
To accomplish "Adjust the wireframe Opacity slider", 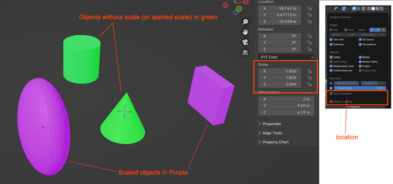I will coord(374,83).
